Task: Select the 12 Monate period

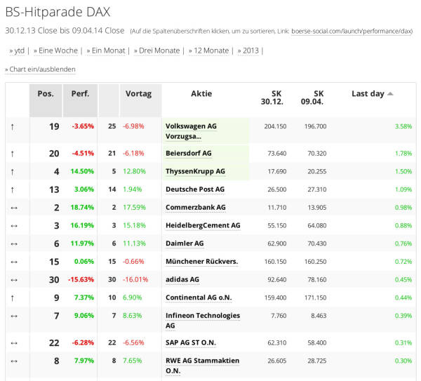Action: coord(210,51)
